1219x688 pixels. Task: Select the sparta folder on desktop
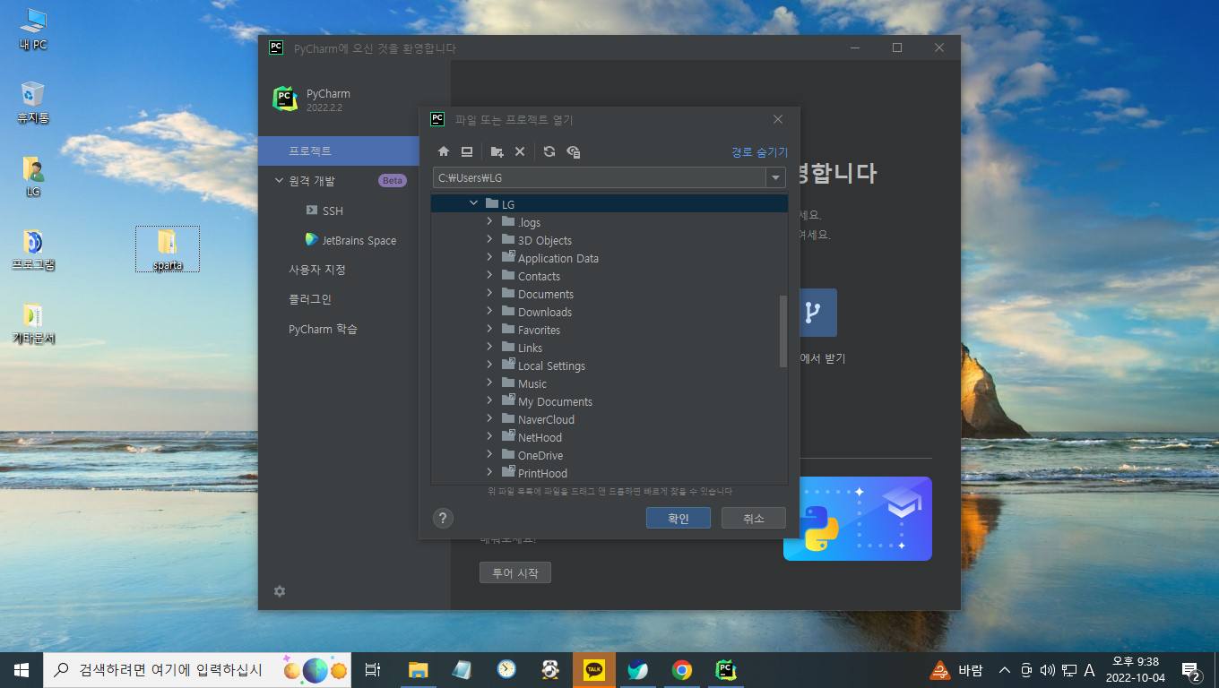point(168,249)
